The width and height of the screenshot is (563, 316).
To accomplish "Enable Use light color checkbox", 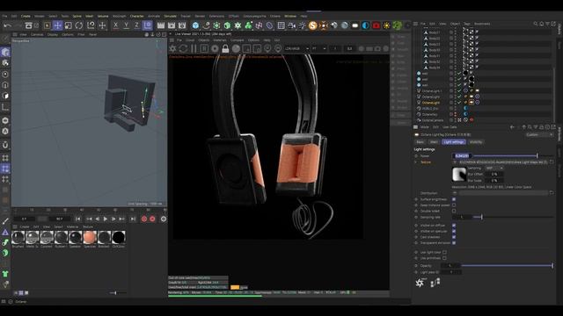I will 444,252.
